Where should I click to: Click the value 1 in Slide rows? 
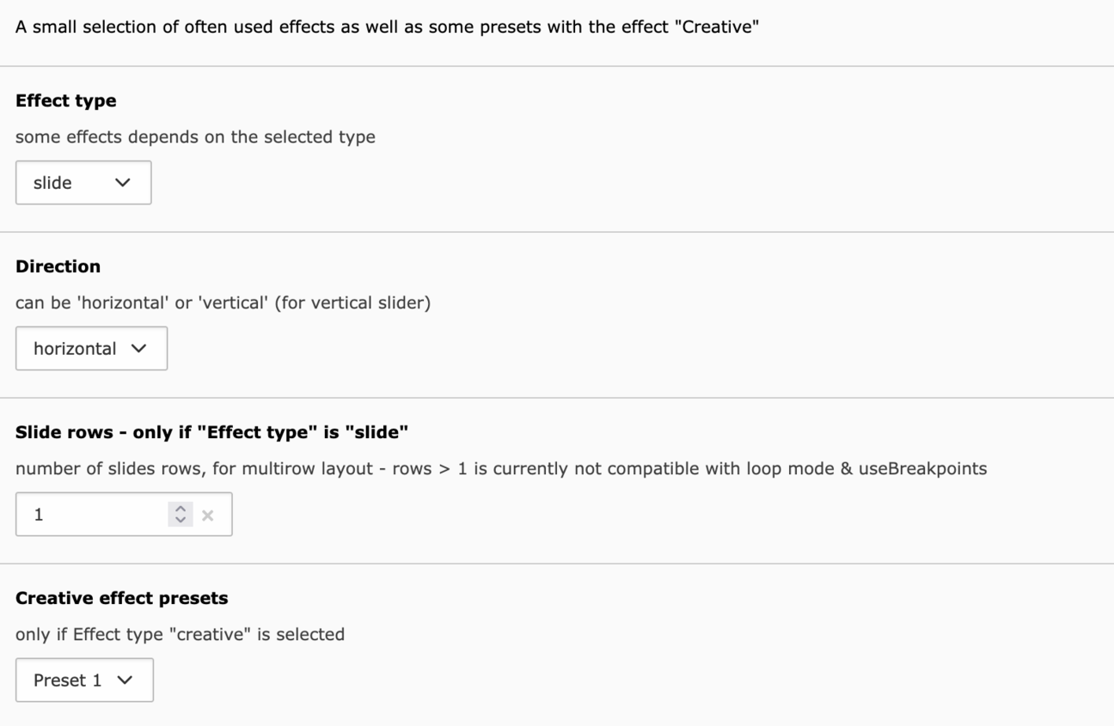click(x=39, y=515)
